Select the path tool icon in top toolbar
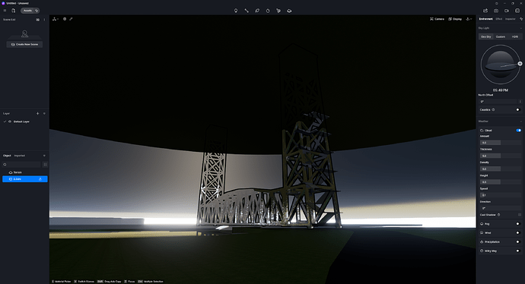525x284 pixels. (247, 11)
